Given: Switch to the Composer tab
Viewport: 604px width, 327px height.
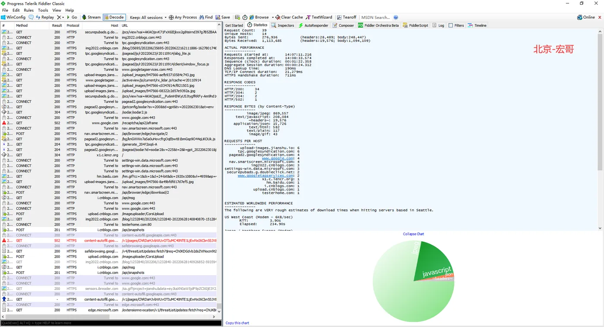Looking at the screenshot, I should click(343, 25).
